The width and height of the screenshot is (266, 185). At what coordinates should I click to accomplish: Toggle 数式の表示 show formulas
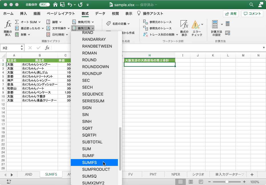pos(184,28)
